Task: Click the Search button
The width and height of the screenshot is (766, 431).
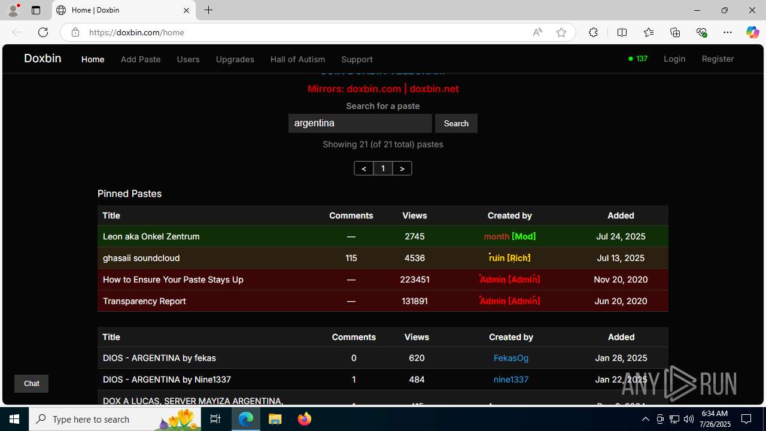Action: point(456,123)
